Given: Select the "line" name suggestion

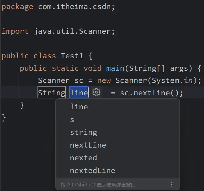Looking at the screenshot, I should point(79,107).
